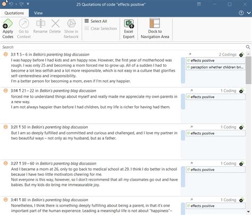This screenshot has width=252, height=215.
Task: Click '2 Codings' label on quotation 3:1
Action: [x=228, y=55]
